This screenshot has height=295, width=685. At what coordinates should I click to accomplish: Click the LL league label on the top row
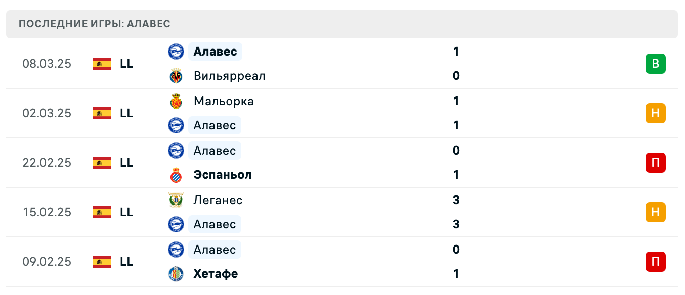point(126,64)
